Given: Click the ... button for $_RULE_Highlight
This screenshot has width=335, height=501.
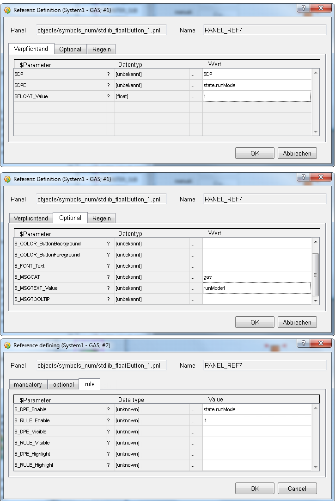Looking at the screenshot, I should 196,465.
